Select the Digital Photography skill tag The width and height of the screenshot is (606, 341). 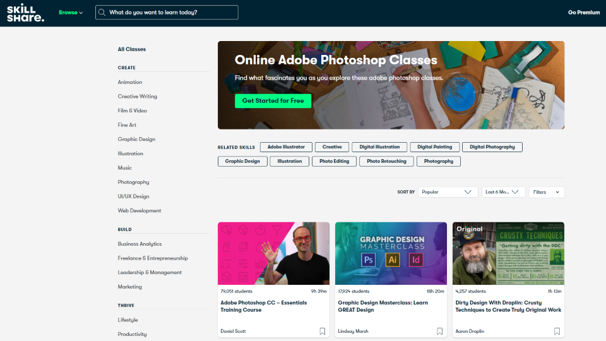click(492, 147)
